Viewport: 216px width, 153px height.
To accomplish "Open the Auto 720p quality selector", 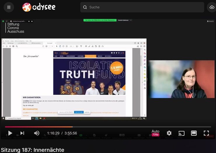I will point(155,133).
